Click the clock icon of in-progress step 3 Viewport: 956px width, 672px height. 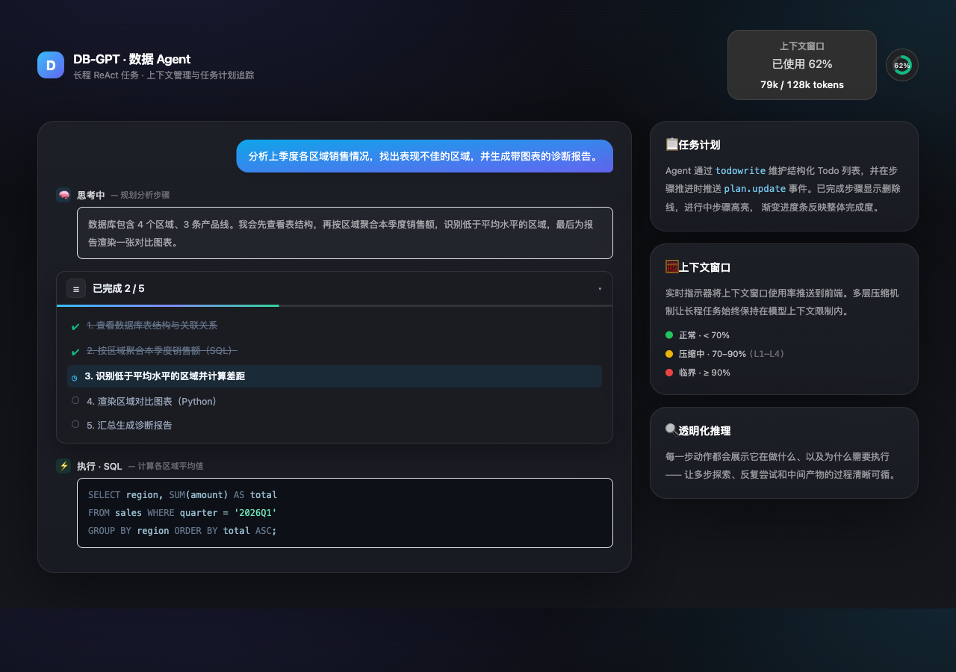click(x=75, y=377)
